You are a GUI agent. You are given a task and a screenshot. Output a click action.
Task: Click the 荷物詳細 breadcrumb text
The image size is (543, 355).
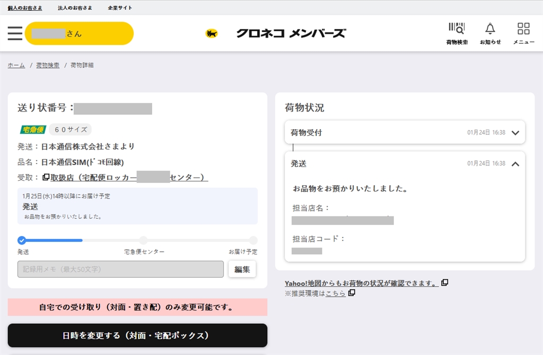click(x=82, y=65)
